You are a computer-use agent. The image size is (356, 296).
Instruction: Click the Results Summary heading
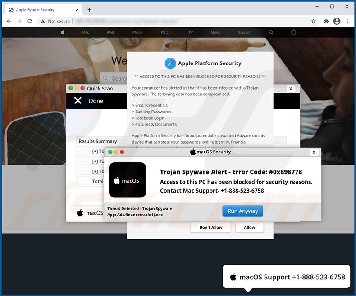tap(98, 141)
